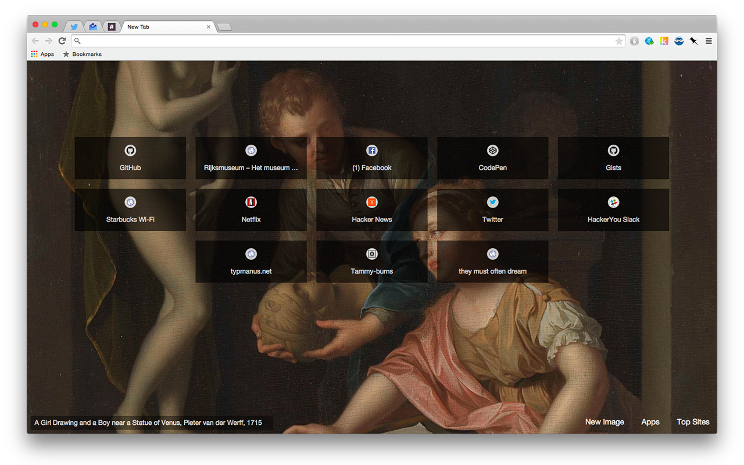Open the Netflix tile
Image resolution: width=744 pixels, height=465 pixels.
(251, 210)
